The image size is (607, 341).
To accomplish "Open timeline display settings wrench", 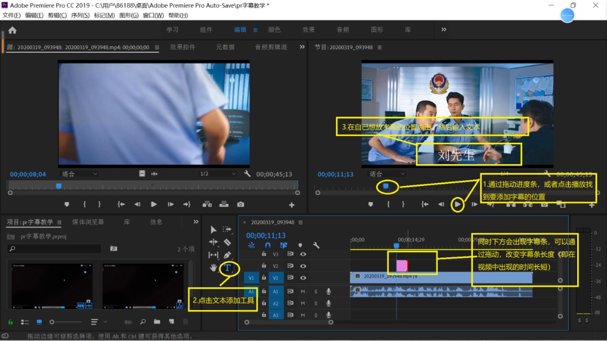I will pyautogui.click(x=316, y=245).
